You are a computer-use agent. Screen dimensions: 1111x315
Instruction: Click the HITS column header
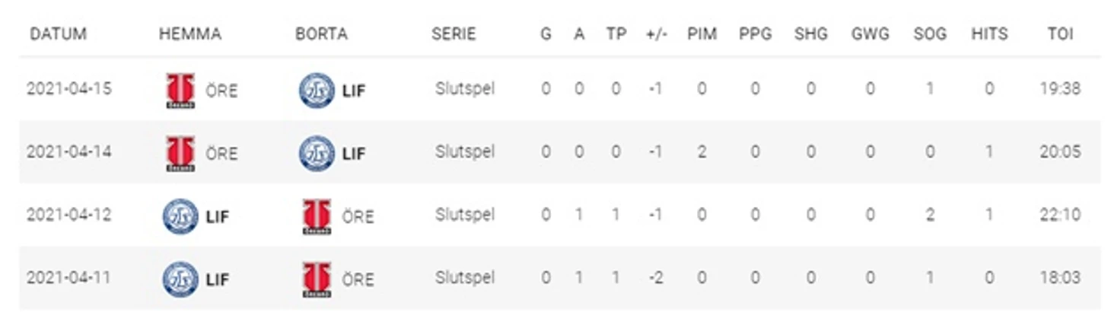[x=989, y=34]
